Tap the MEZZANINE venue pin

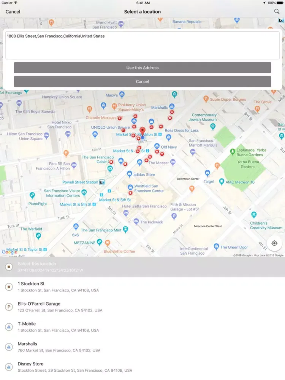tap(99, 242)
